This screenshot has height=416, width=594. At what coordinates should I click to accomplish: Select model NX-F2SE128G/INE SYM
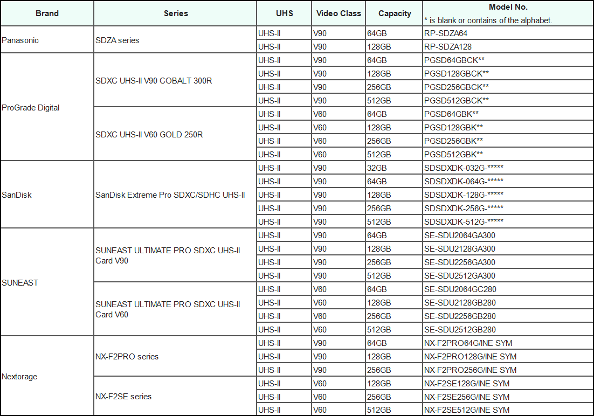point(508,384)
